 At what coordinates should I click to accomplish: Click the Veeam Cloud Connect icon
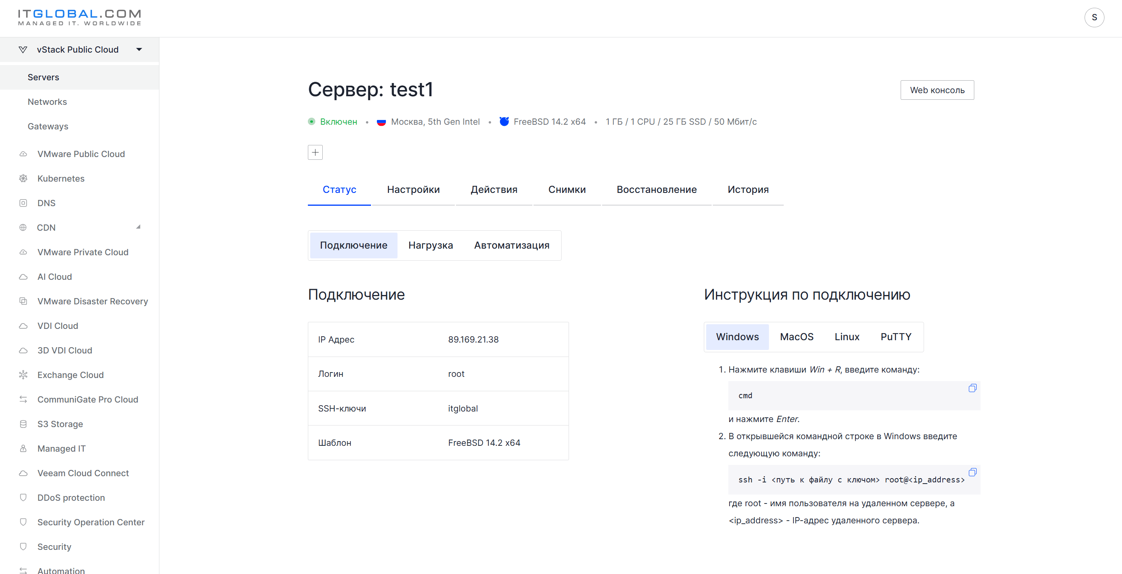coord(23,473)
